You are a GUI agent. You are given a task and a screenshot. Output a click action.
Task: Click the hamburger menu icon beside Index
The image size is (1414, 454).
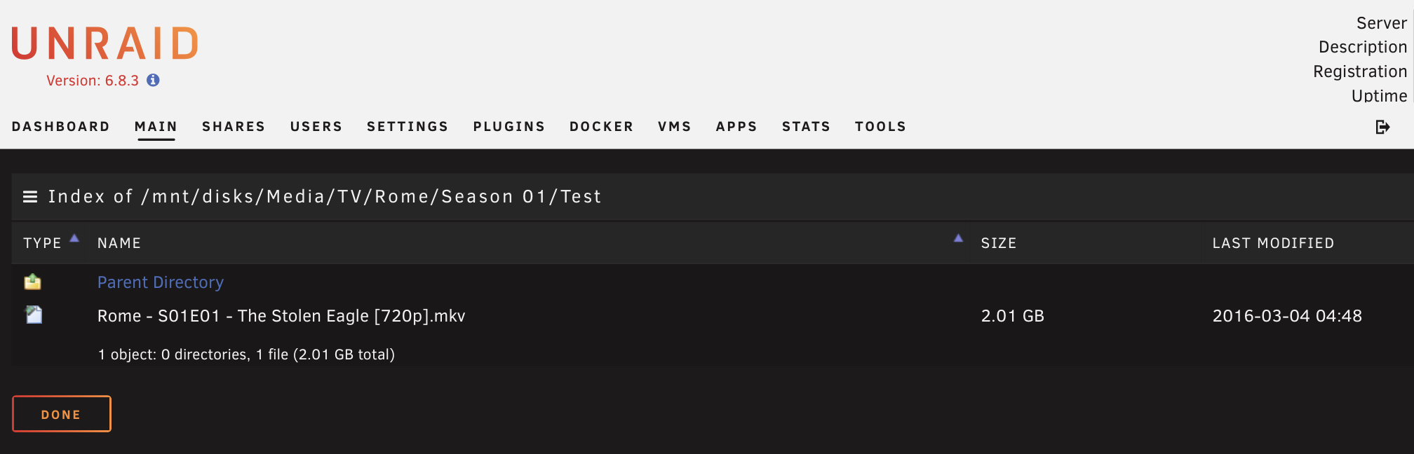[30, 197]
